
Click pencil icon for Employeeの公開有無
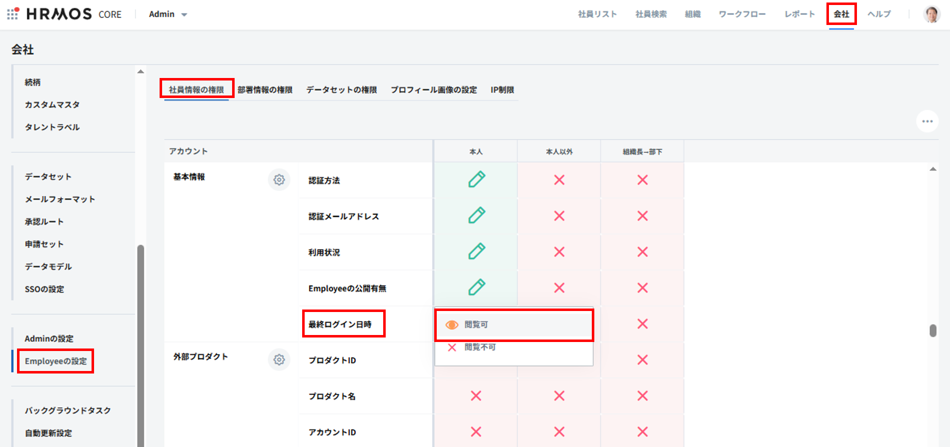click(476, 287)
